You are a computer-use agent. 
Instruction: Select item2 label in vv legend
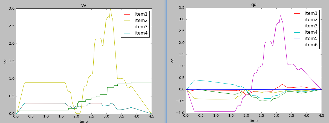coord(141,21)
